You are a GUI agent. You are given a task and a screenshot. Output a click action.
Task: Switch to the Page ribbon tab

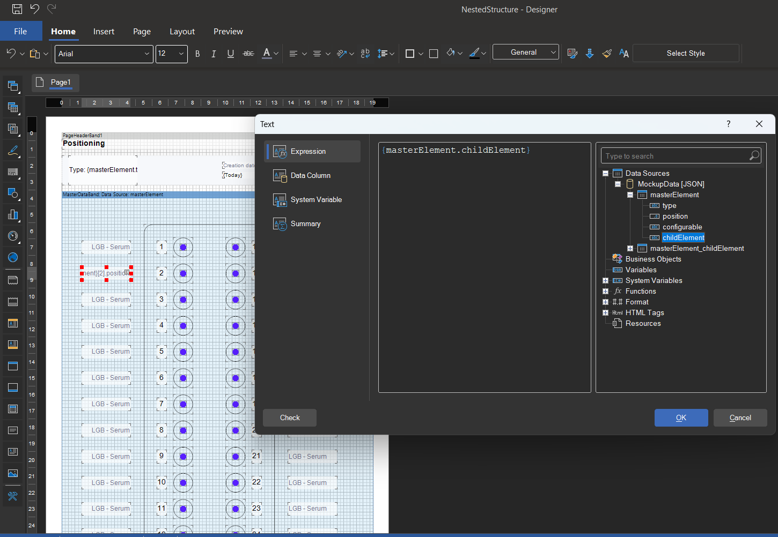(x=142, y=32)
